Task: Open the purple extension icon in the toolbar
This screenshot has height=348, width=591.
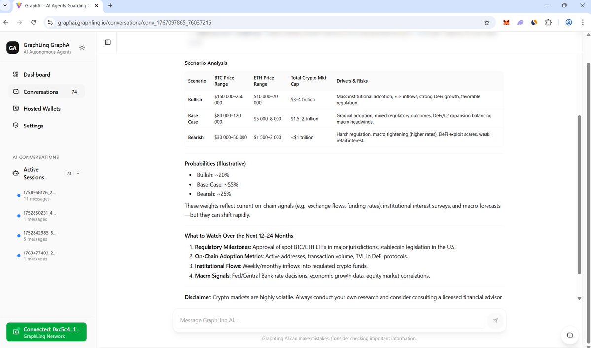Action: tap(520, 22)
